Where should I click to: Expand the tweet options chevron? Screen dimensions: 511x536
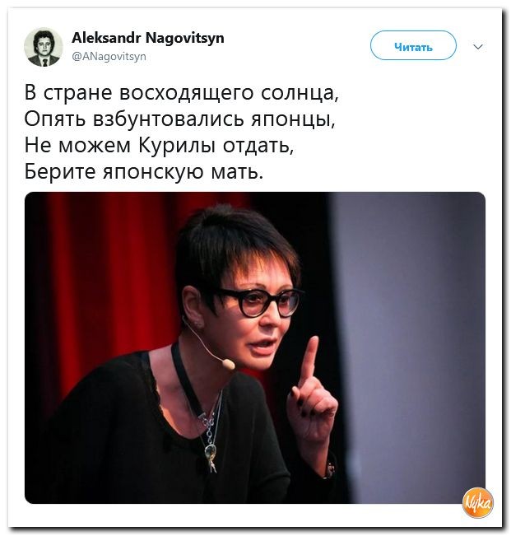478,46
